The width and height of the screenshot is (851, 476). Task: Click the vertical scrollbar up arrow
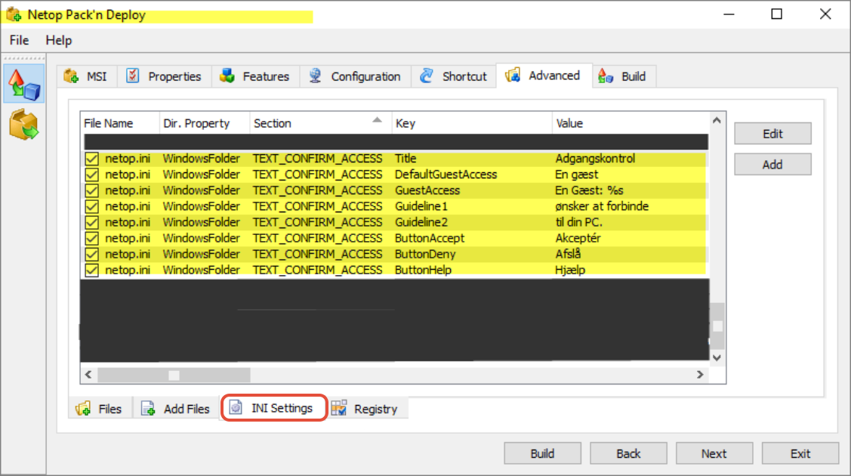pyautogui.click(x=717, y=120)
